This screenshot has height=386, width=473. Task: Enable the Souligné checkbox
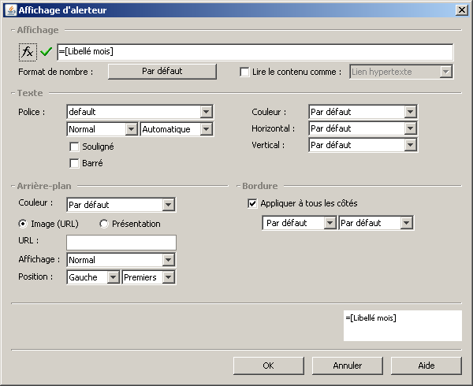point(75,147)
